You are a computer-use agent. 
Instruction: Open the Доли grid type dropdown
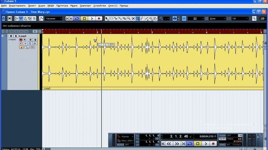tap(217, 18)
